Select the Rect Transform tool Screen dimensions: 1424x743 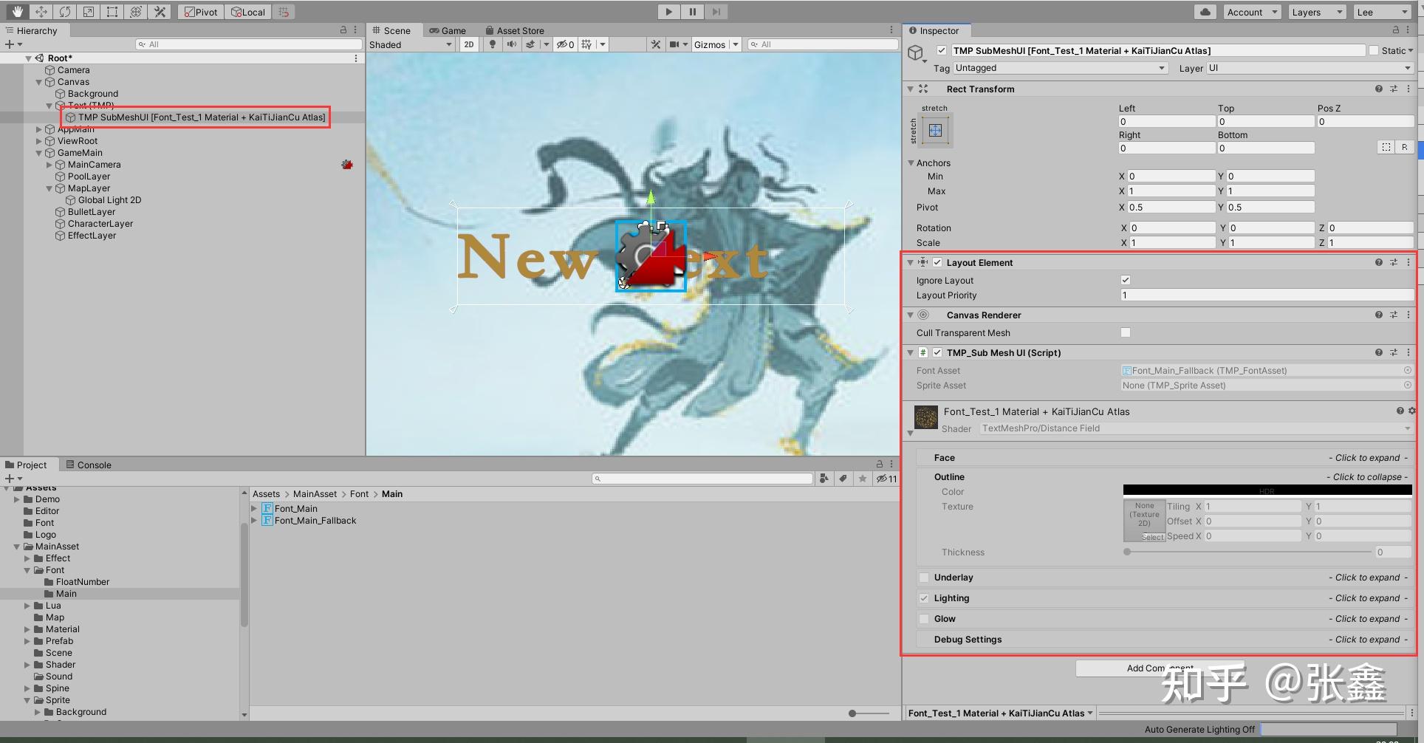pos(112,12)
